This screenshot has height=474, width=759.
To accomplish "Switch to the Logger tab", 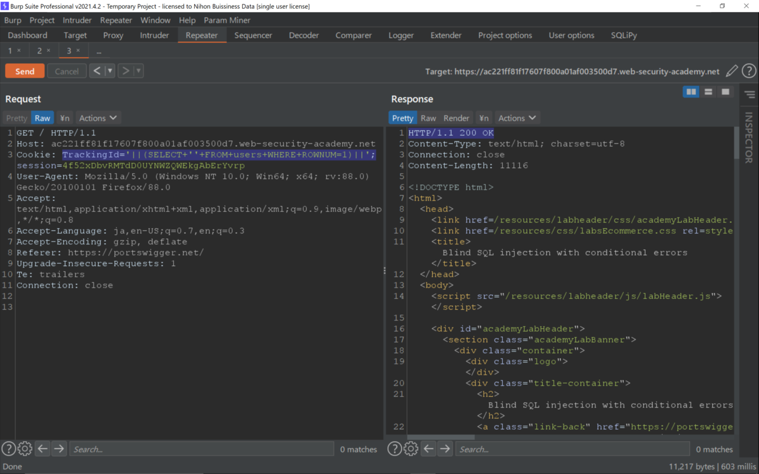I will click(401, 35).
